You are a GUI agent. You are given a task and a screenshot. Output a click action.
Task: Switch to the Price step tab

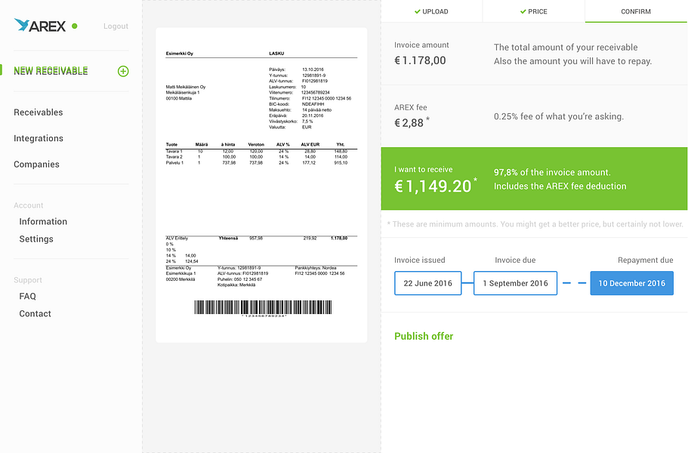(x=534, y=11)
